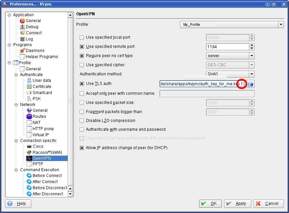289x213 pixels.
Task: Click the Network General globe icon
Action: [x=29, y=110]
